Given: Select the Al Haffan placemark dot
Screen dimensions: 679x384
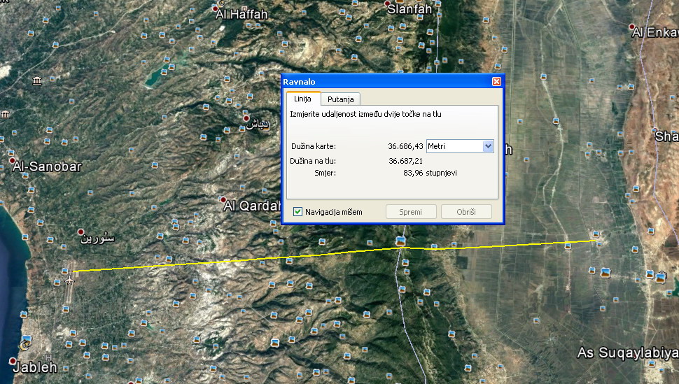Looking at the screenshot, I should [x=216, y=8].
